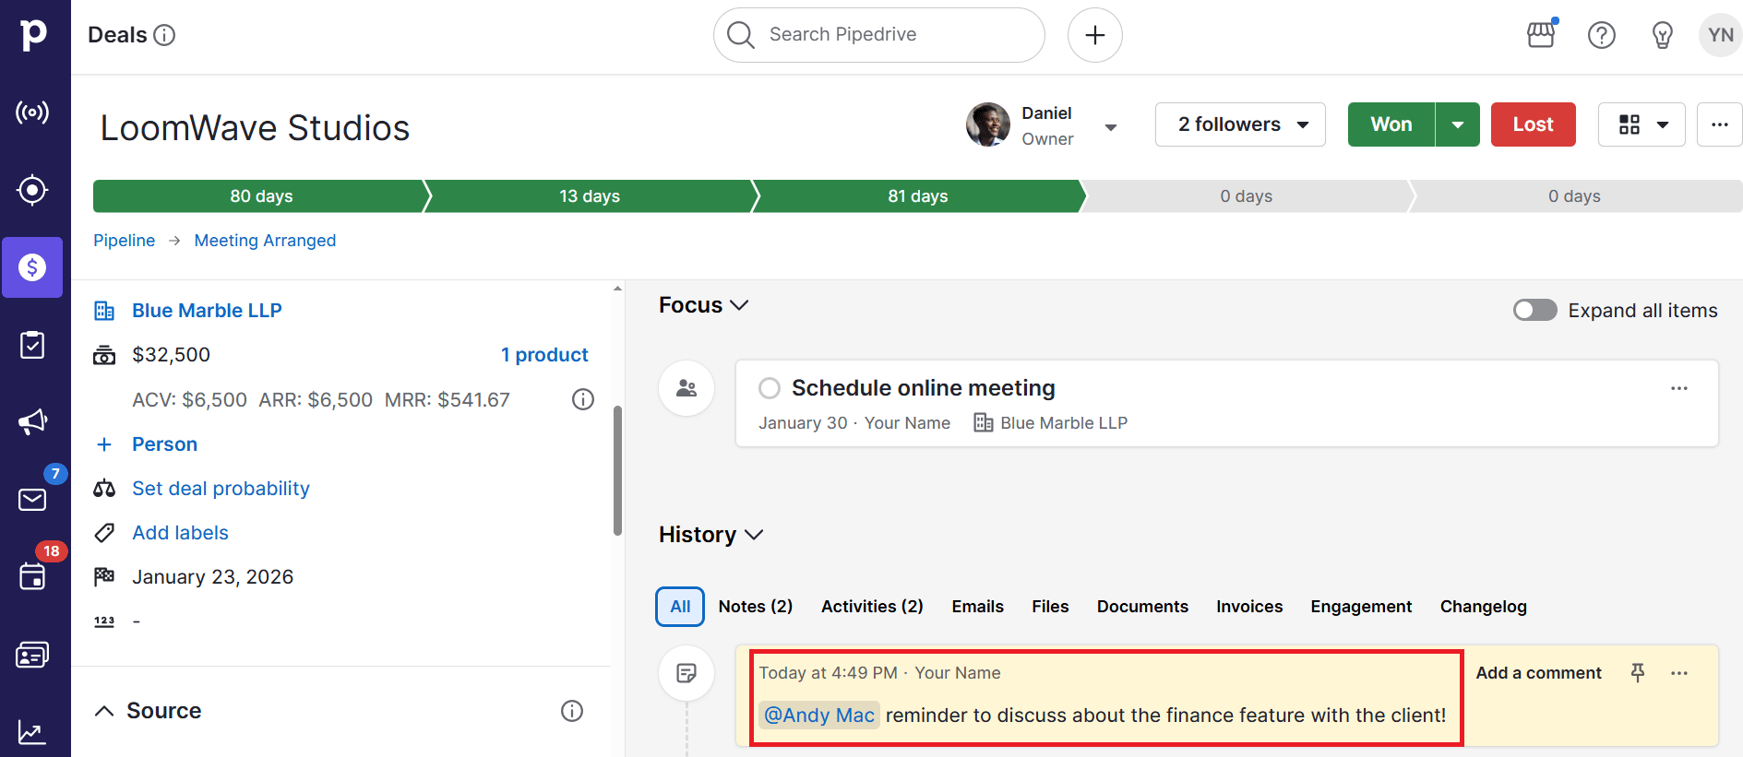Click the Search Pipedrive field

coord(879,35)
